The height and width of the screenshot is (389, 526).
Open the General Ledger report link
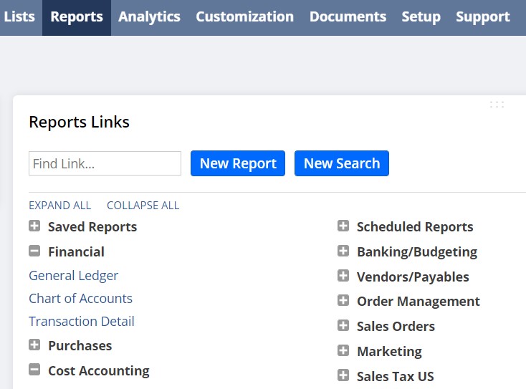74,275
